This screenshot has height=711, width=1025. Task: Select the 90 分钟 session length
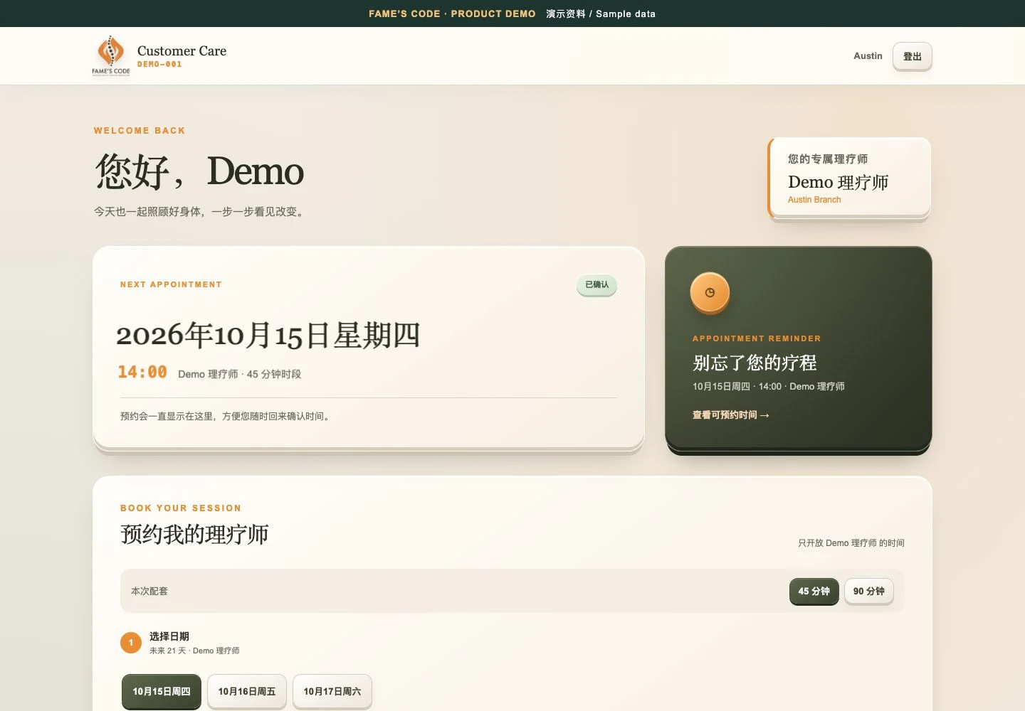click(869, 592)
